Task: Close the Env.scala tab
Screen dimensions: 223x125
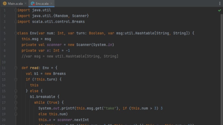Action: (51, 4)
